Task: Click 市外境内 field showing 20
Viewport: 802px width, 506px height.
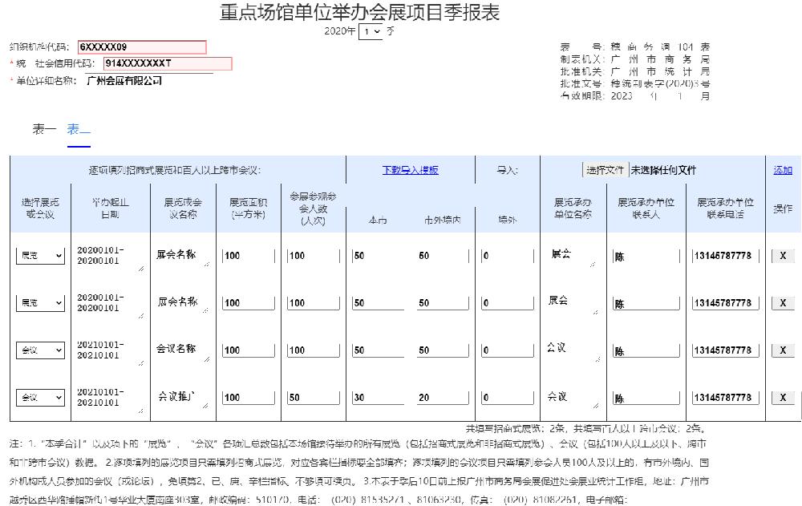Action: coord(443,398)
